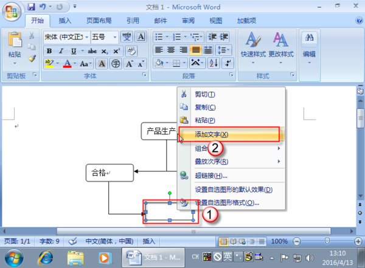Image resolution: width=365 pixels, height=268 pixels.
Task: Toggle italic formatting
Action: point(61,51)
